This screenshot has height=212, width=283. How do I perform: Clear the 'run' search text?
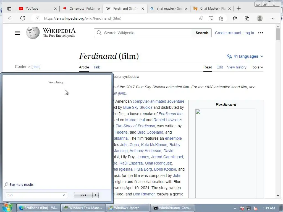pos(64,195)
